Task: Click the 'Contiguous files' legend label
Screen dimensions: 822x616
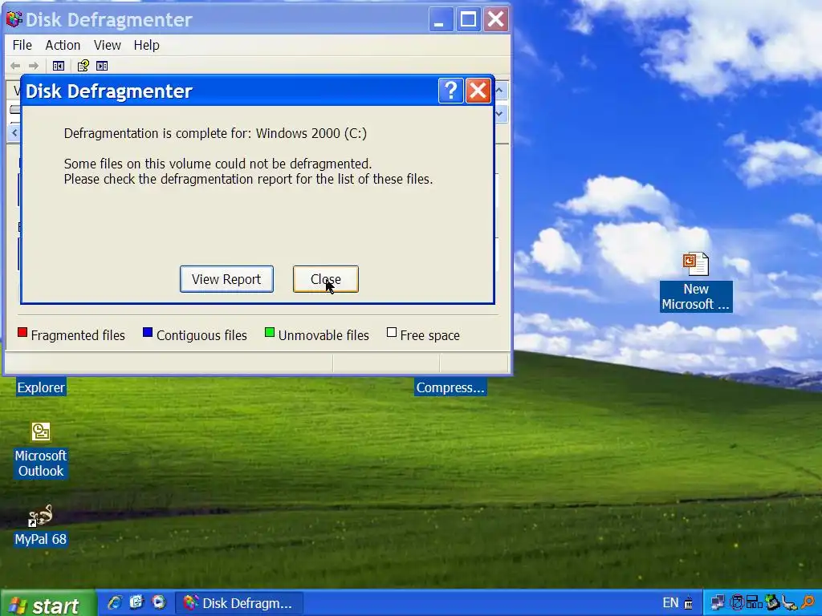Action: pos(201,335)
